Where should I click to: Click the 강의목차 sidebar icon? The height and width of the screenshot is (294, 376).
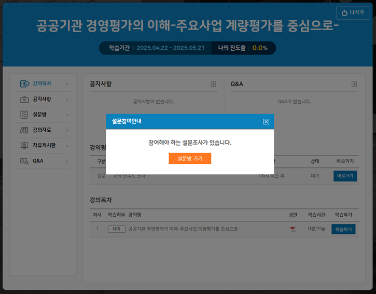[x=24, y=84]
